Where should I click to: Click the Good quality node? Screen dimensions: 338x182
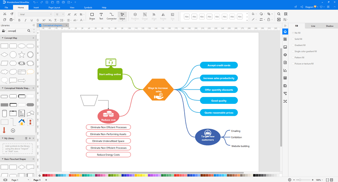(219, 101)
